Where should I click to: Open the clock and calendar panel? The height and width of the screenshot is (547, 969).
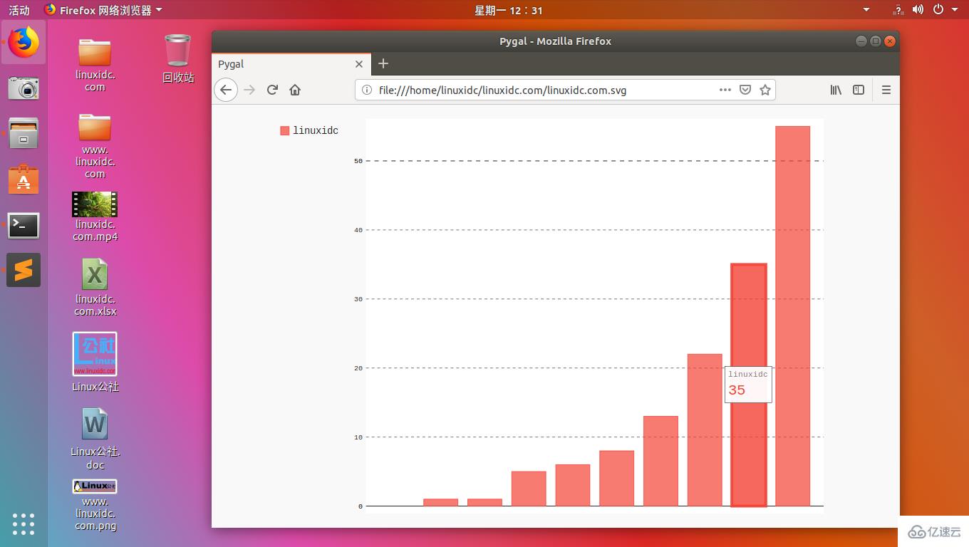(509, 10)
